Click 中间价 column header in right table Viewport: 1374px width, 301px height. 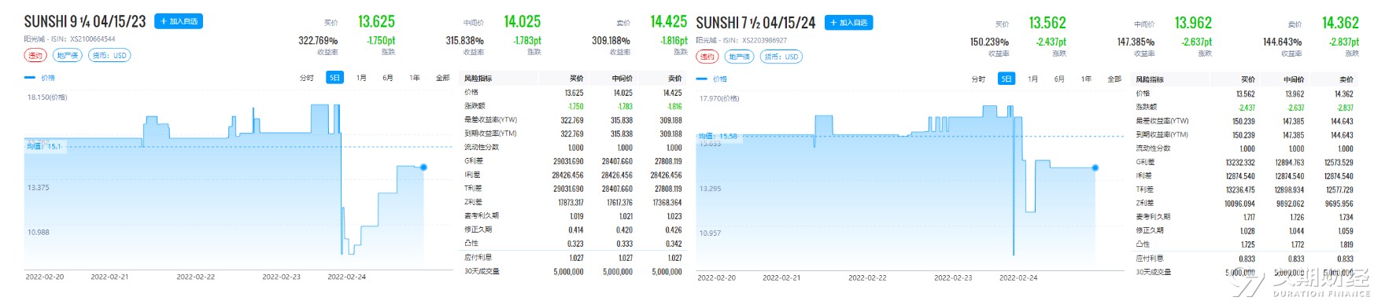(1295, 79)
